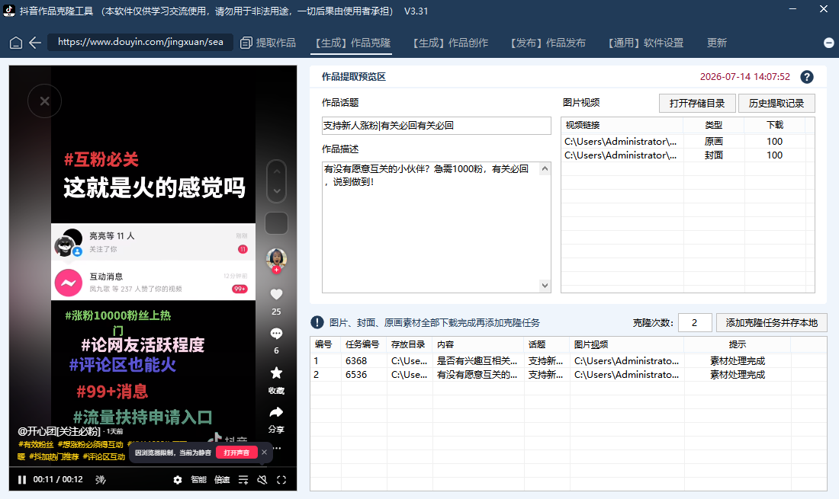Favorite the video with star icon
839x499 pixels.
(276, 373)
